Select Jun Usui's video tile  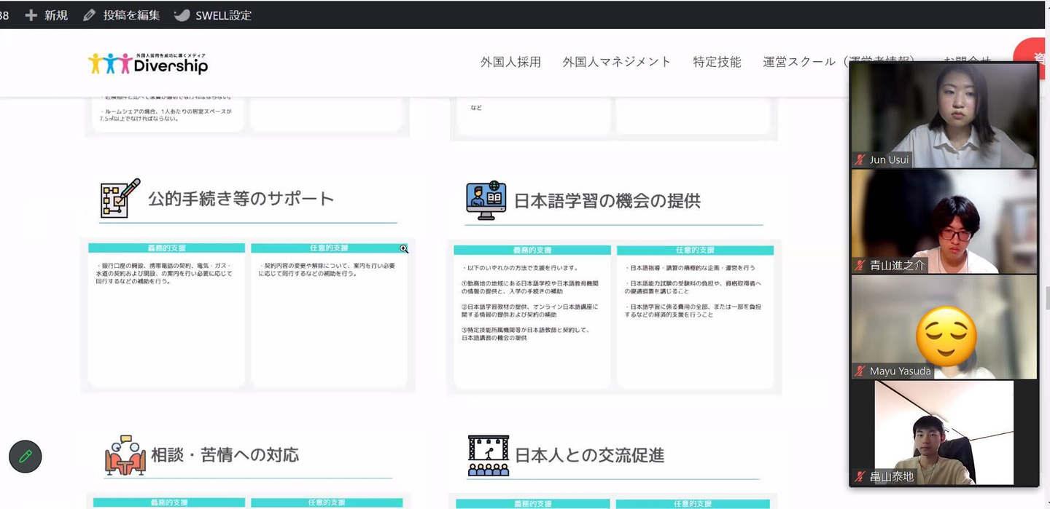944,116
